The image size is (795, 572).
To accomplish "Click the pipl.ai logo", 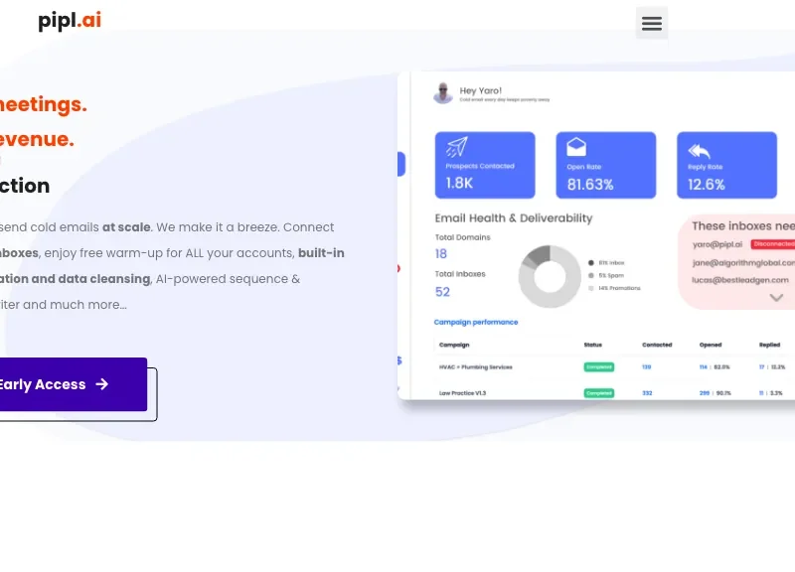I will tap(69, 20).
